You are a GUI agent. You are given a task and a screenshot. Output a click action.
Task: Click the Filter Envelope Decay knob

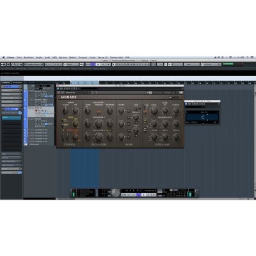click(164, 124)
